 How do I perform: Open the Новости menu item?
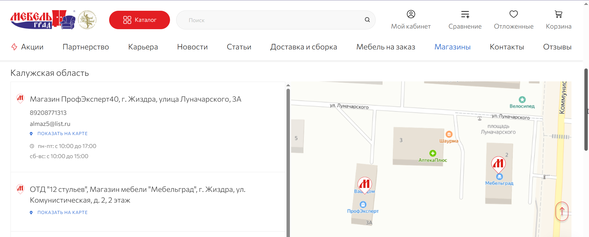(x=192, y=47)
